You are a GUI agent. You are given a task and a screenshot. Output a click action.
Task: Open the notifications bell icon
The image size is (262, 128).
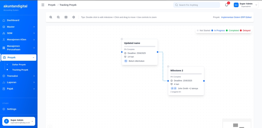[227, 5]
